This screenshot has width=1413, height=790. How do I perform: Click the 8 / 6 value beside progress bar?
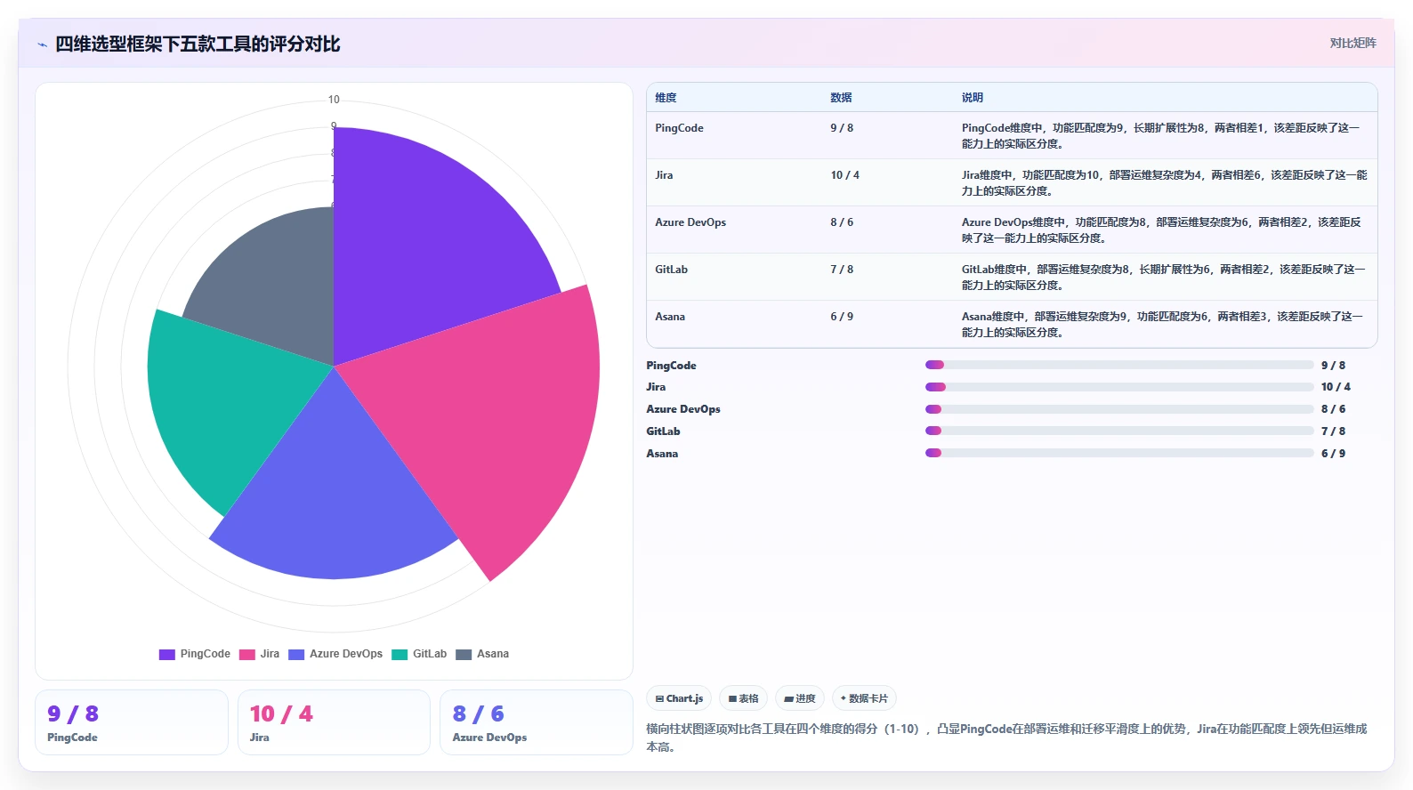(1333, 409)
